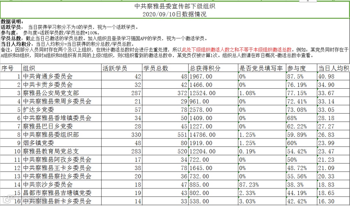Click the per-capita points value 16.30
This screenshot has width=350, height=206.
pyautogui.click(x=333, y=201)
